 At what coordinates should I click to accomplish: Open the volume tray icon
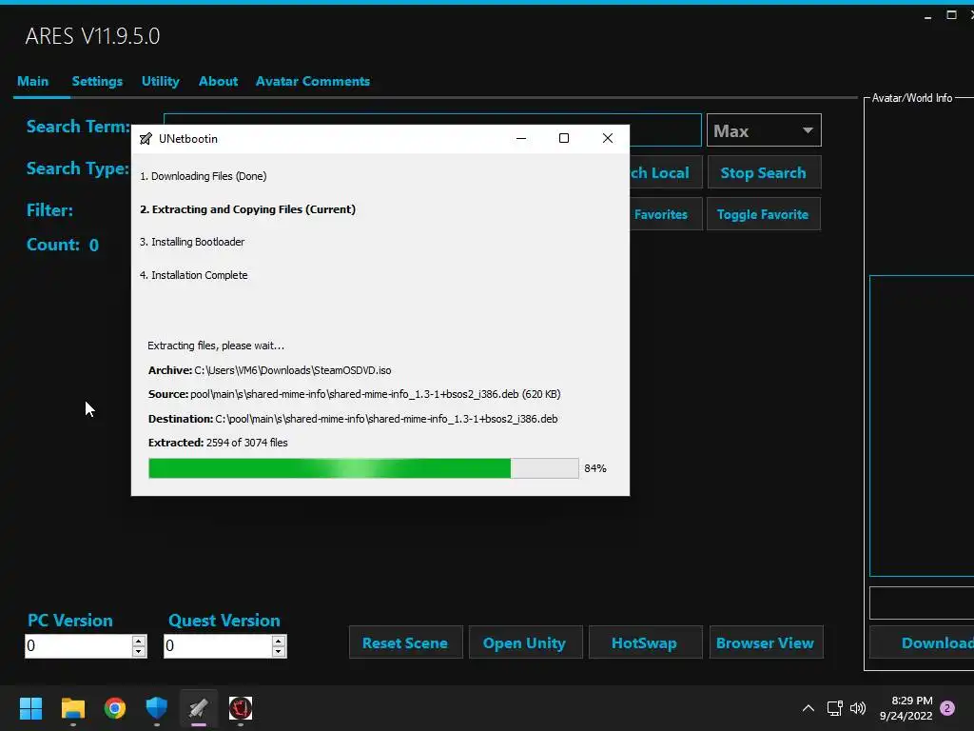(x=858, y=708)
